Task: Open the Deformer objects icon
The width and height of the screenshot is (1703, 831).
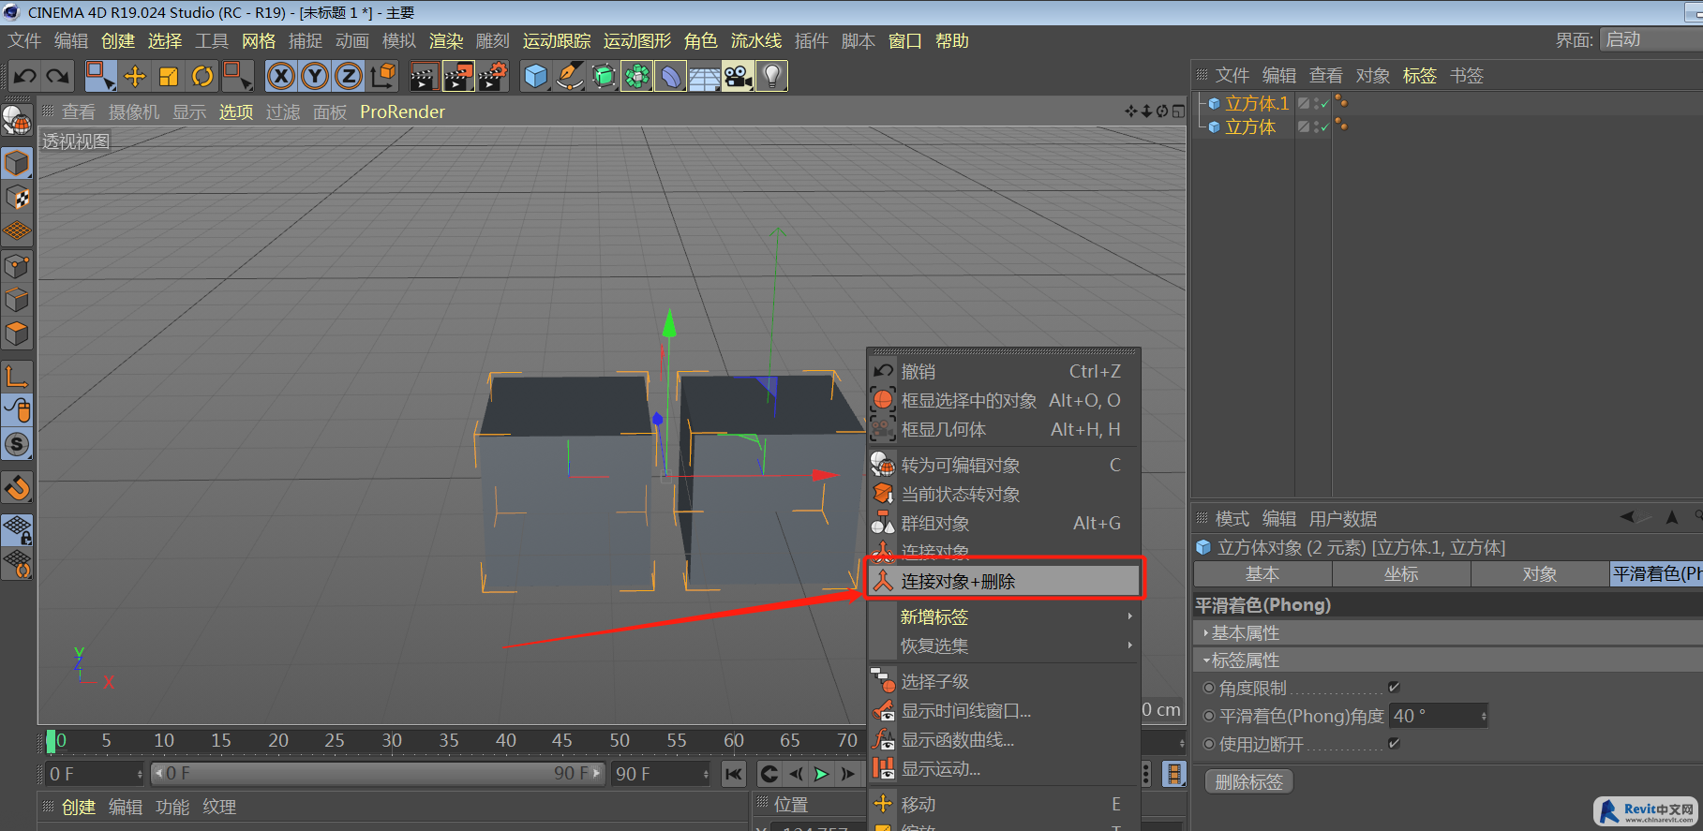Action: click(x=671, y=76)
